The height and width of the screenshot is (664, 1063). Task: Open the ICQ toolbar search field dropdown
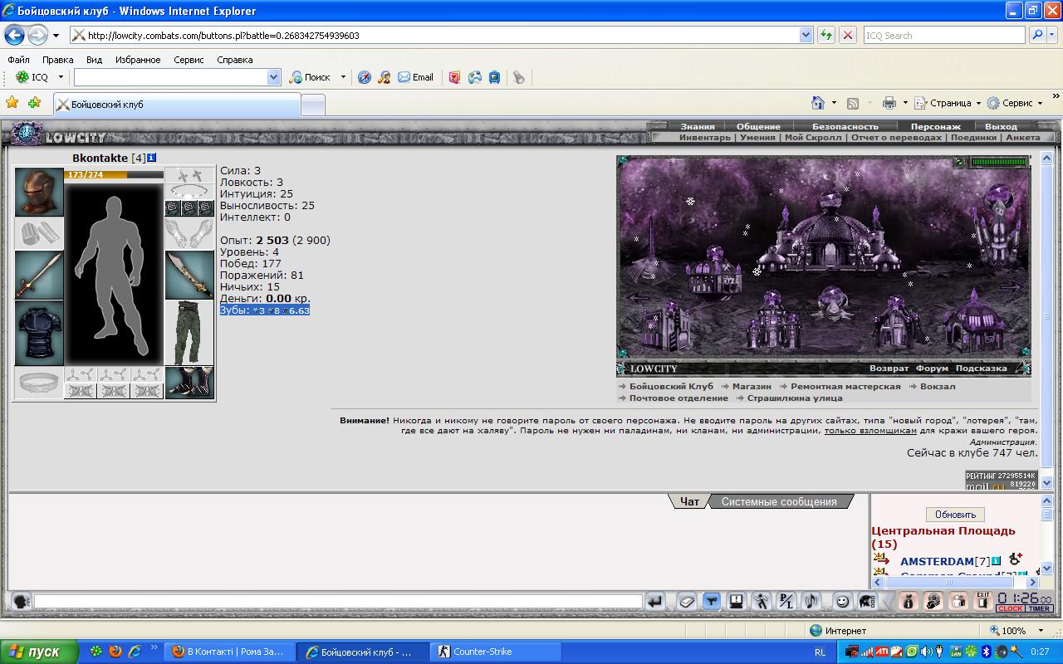coord(274,77)
